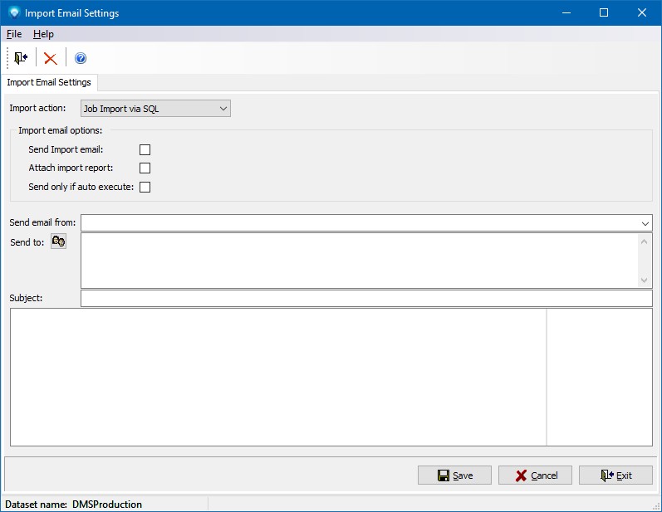The image size is (662, 512).
Task: Click the application icon in title bar
Action: [x=13, y=12]
